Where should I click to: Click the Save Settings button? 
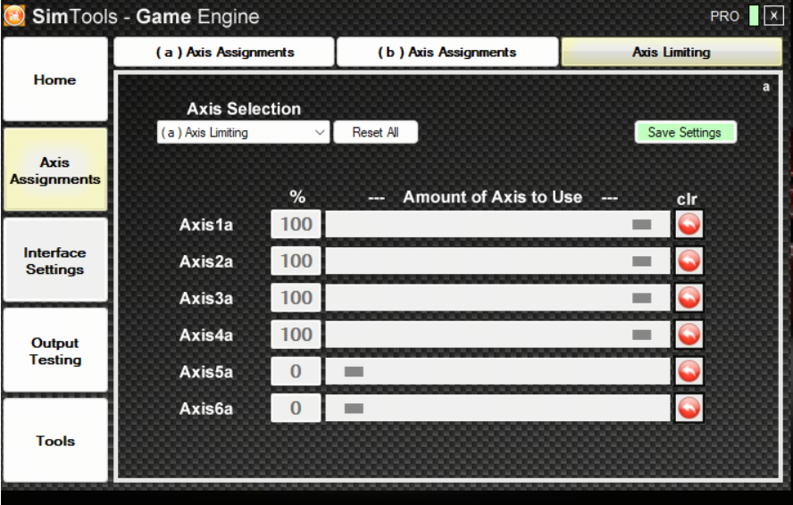[685, 133]
